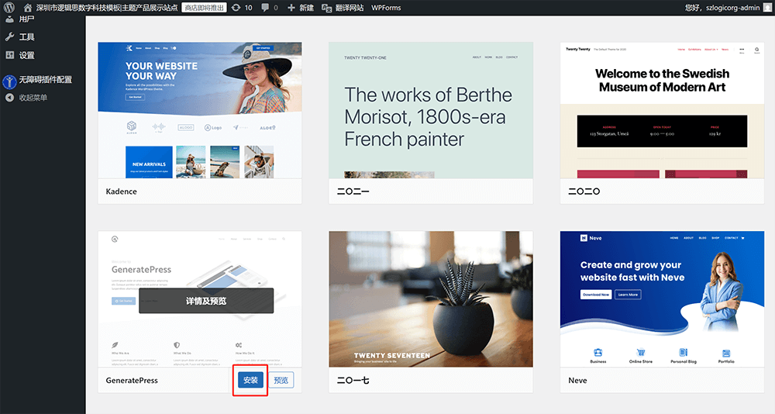
Task: Open the 设置 sidebar menu
Action: [x=26, y=55]
